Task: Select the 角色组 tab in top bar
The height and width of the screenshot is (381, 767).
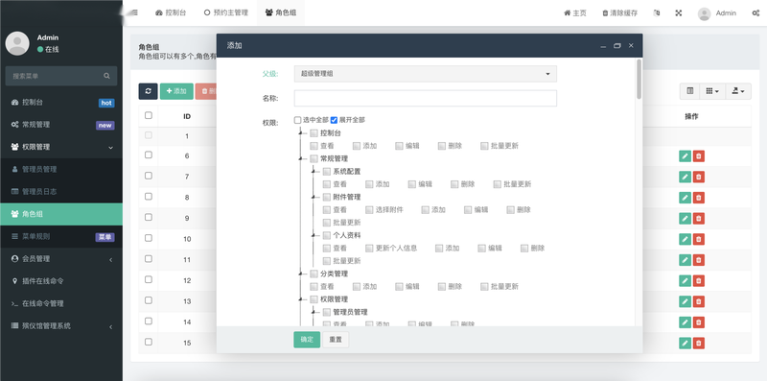Action: point(281,13)
